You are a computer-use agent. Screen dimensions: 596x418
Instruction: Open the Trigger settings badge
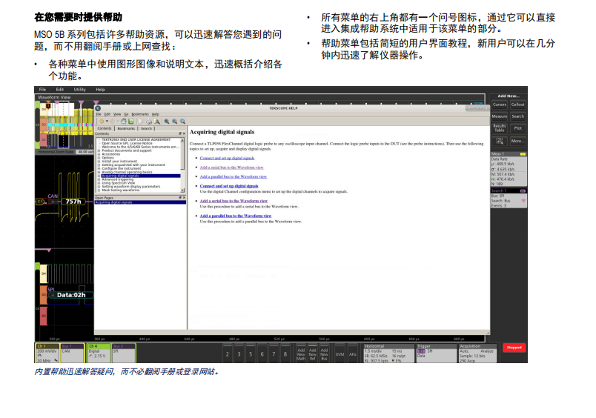click(437, 354)
